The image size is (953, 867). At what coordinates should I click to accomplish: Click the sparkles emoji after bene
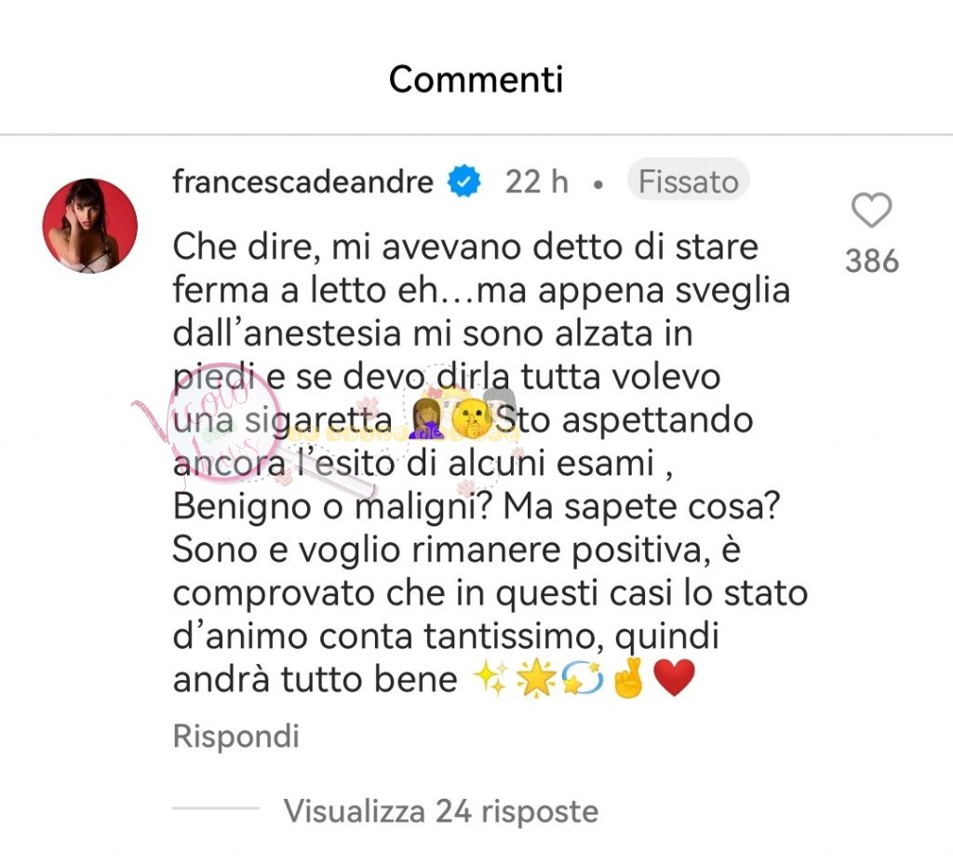[x=491, y=679]
